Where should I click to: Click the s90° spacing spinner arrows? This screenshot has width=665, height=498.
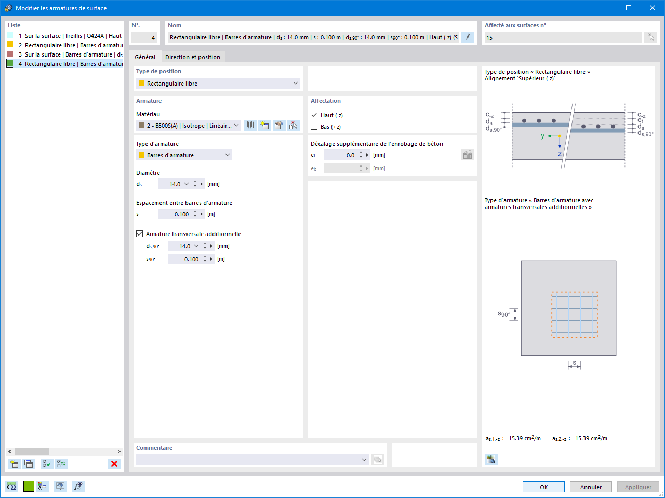tap(205, 259)
